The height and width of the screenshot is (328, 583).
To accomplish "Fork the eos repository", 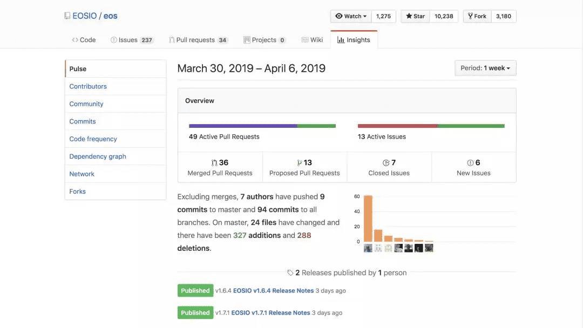I will (477, 16).
